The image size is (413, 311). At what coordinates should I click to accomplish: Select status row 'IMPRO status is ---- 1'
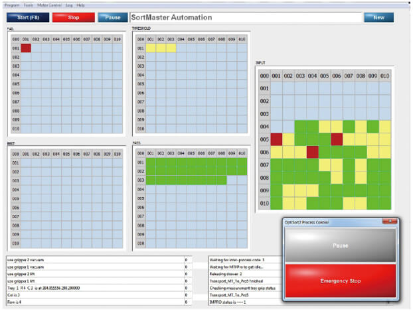click(x=246, y=302)
